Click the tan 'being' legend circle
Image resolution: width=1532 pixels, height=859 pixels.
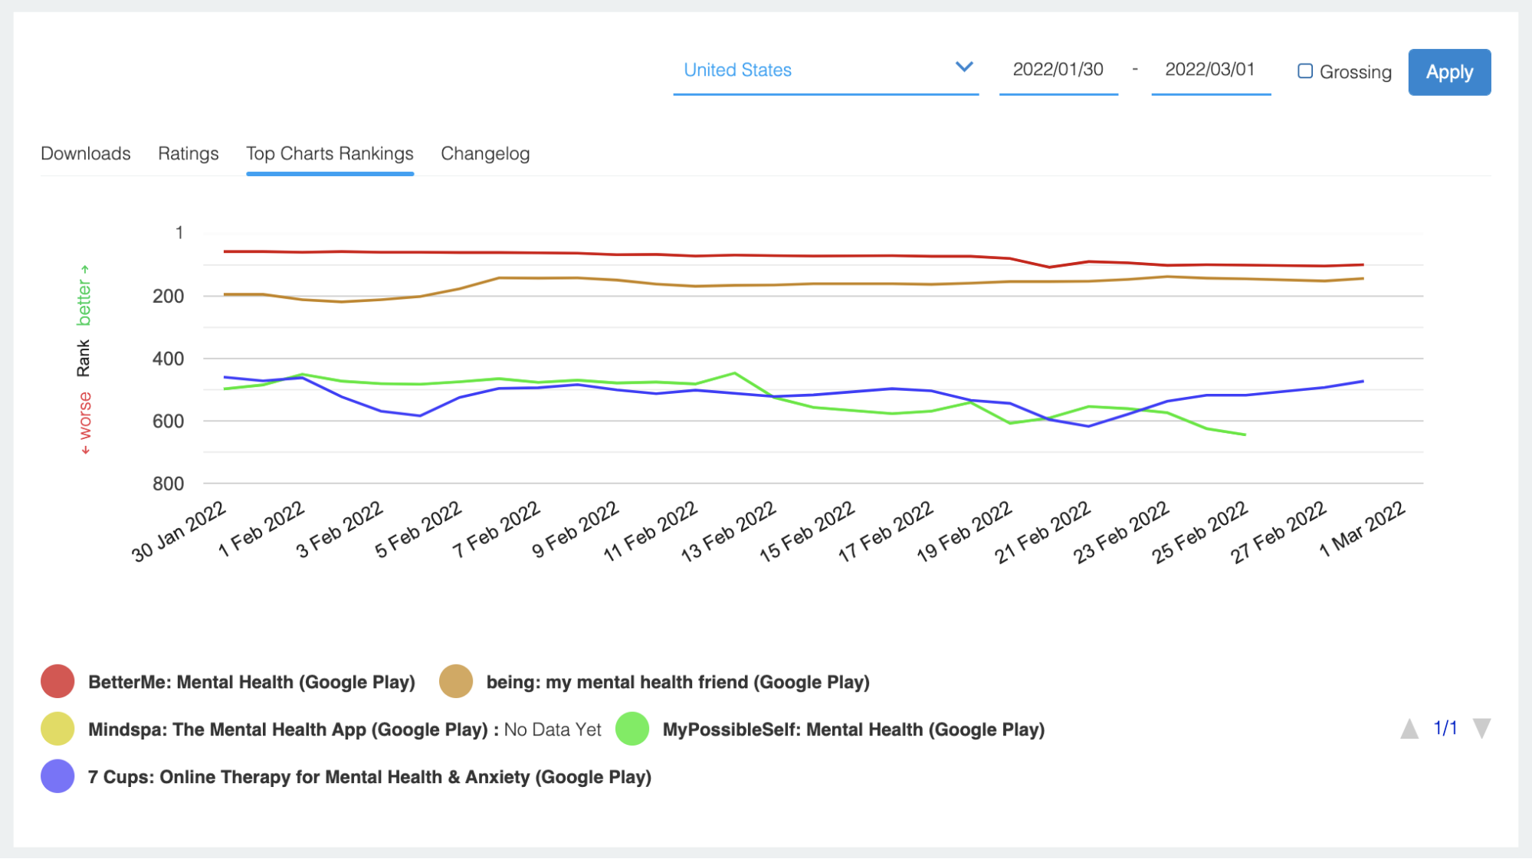point(456,681)
